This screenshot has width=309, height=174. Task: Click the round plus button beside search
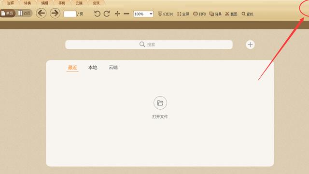(x=250, y=44)
